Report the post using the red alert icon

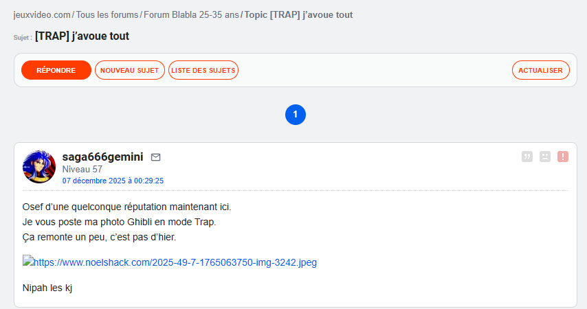point(563,157)
